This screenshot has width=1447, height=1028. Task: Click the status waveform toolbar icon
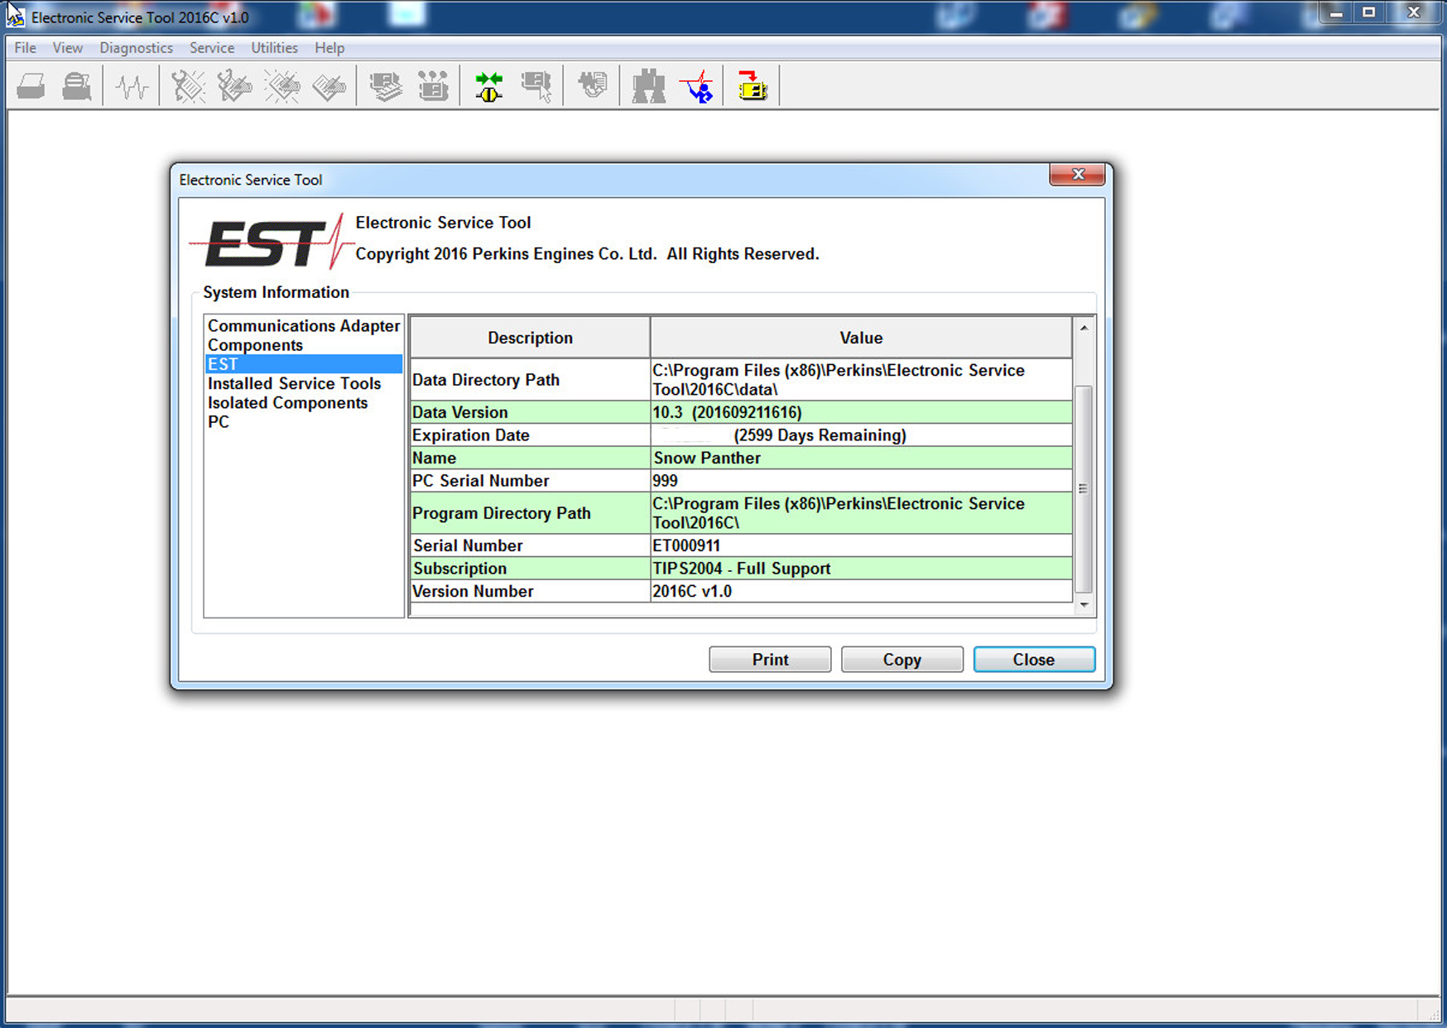click(132, 86)
